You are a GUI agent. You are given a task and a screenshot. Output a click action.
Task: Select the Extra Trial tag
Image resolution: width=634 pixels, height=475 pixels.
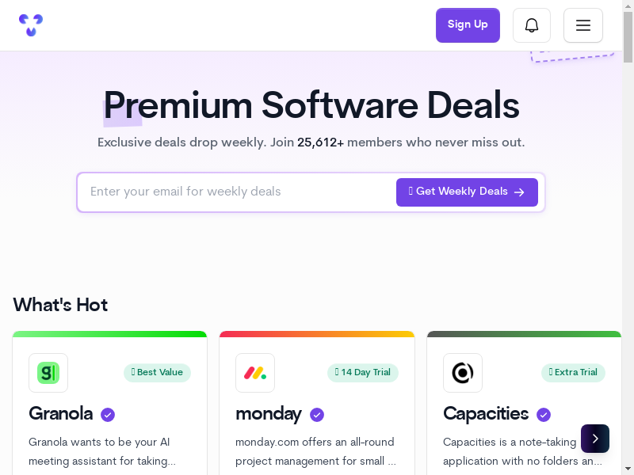click(573, 373)
